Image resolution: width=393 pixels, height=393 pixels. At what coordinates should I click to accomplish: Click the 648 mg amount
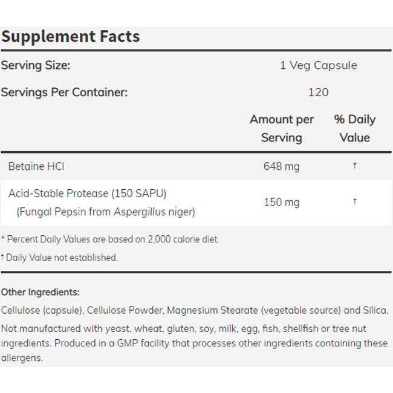(282, 166)
